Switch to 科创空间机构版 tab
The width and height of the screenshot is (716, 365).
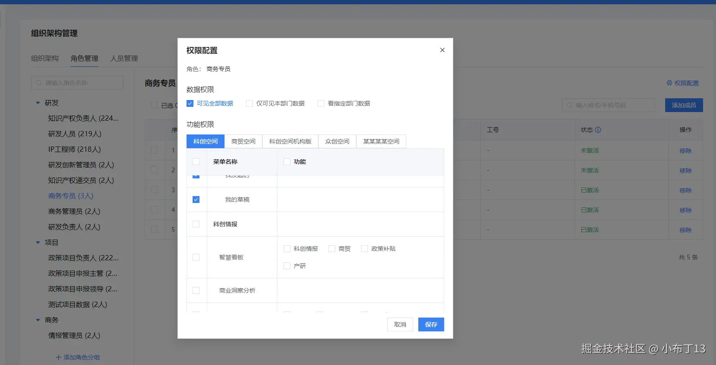click(290, 141)
